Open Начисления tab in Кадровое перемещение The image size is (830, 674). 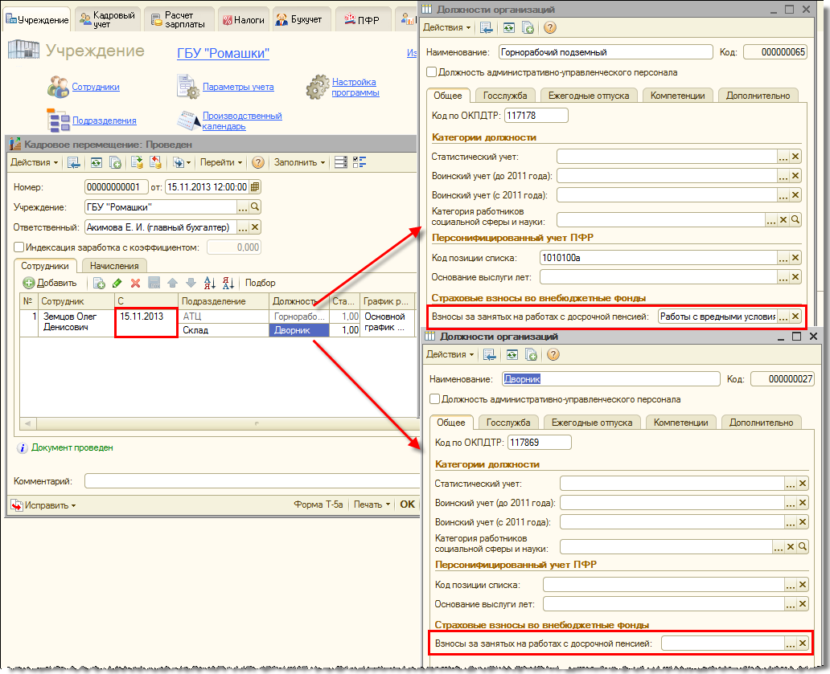[114, 266]
